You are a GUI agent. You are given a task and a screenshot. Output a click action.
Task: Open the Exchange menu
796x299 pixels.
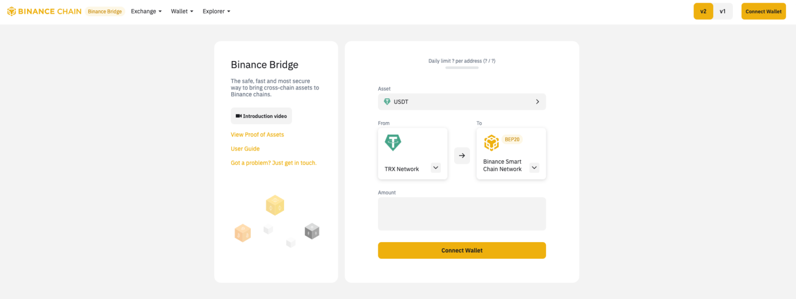[147, 11]
